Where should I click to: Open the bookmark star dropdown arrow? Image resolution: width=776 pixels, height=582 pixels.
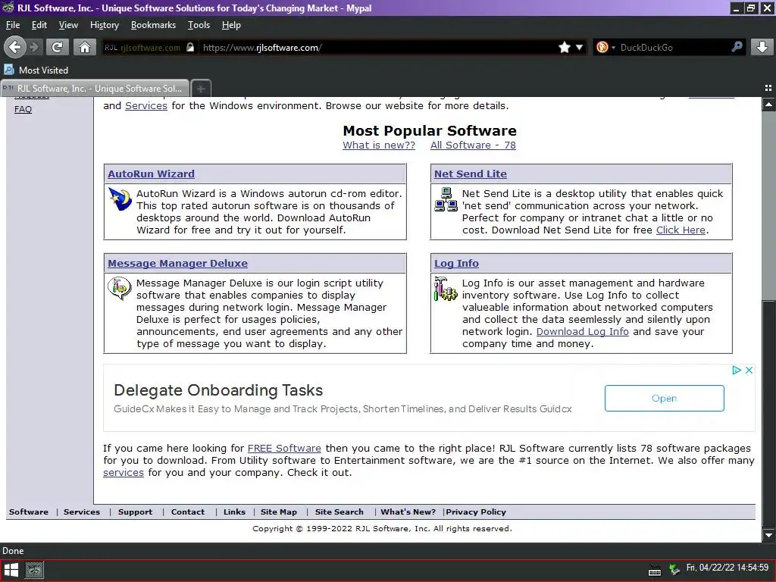tap(579, 48)
